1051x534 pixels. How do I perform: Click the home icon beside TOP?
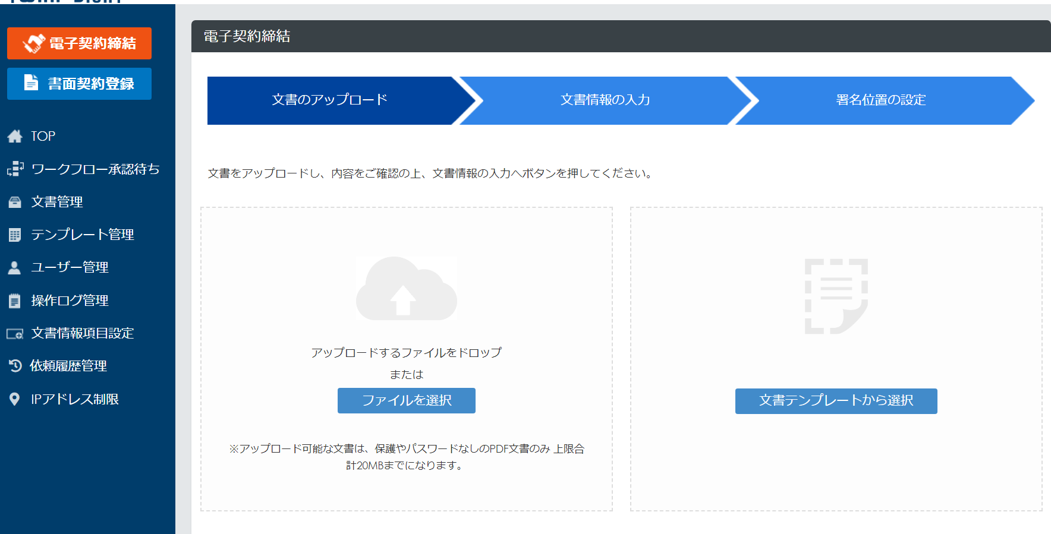point(15,136)
